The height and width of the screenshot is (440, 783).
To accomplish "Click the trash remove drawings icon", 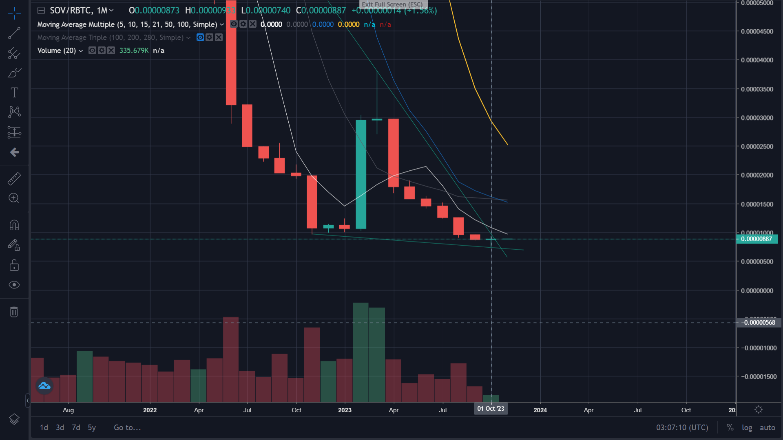I will click(14, 312).
